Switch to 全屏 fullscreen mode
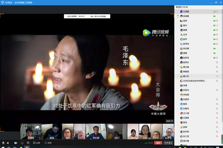The height and width of the screenshot is (148, 223). click(37, 143)
